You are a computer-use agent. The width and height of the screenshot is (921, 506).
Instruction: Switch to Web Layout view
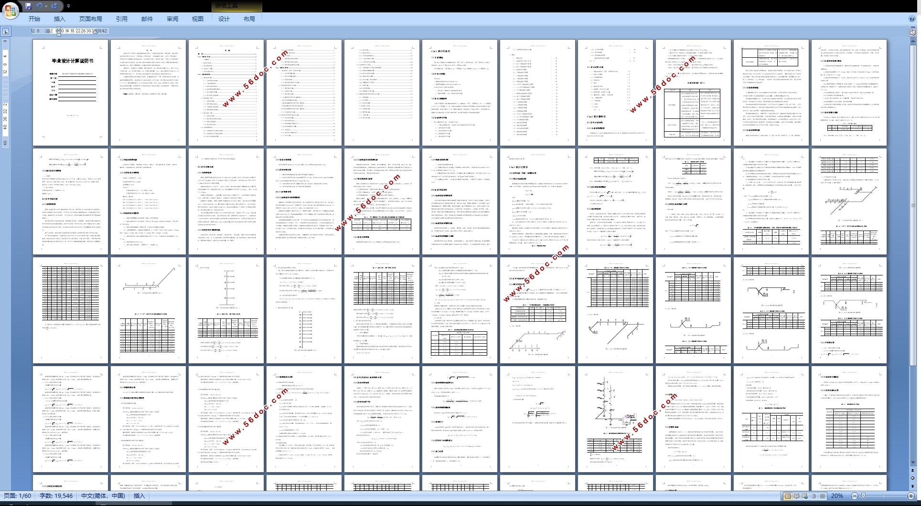click(805, 496)
